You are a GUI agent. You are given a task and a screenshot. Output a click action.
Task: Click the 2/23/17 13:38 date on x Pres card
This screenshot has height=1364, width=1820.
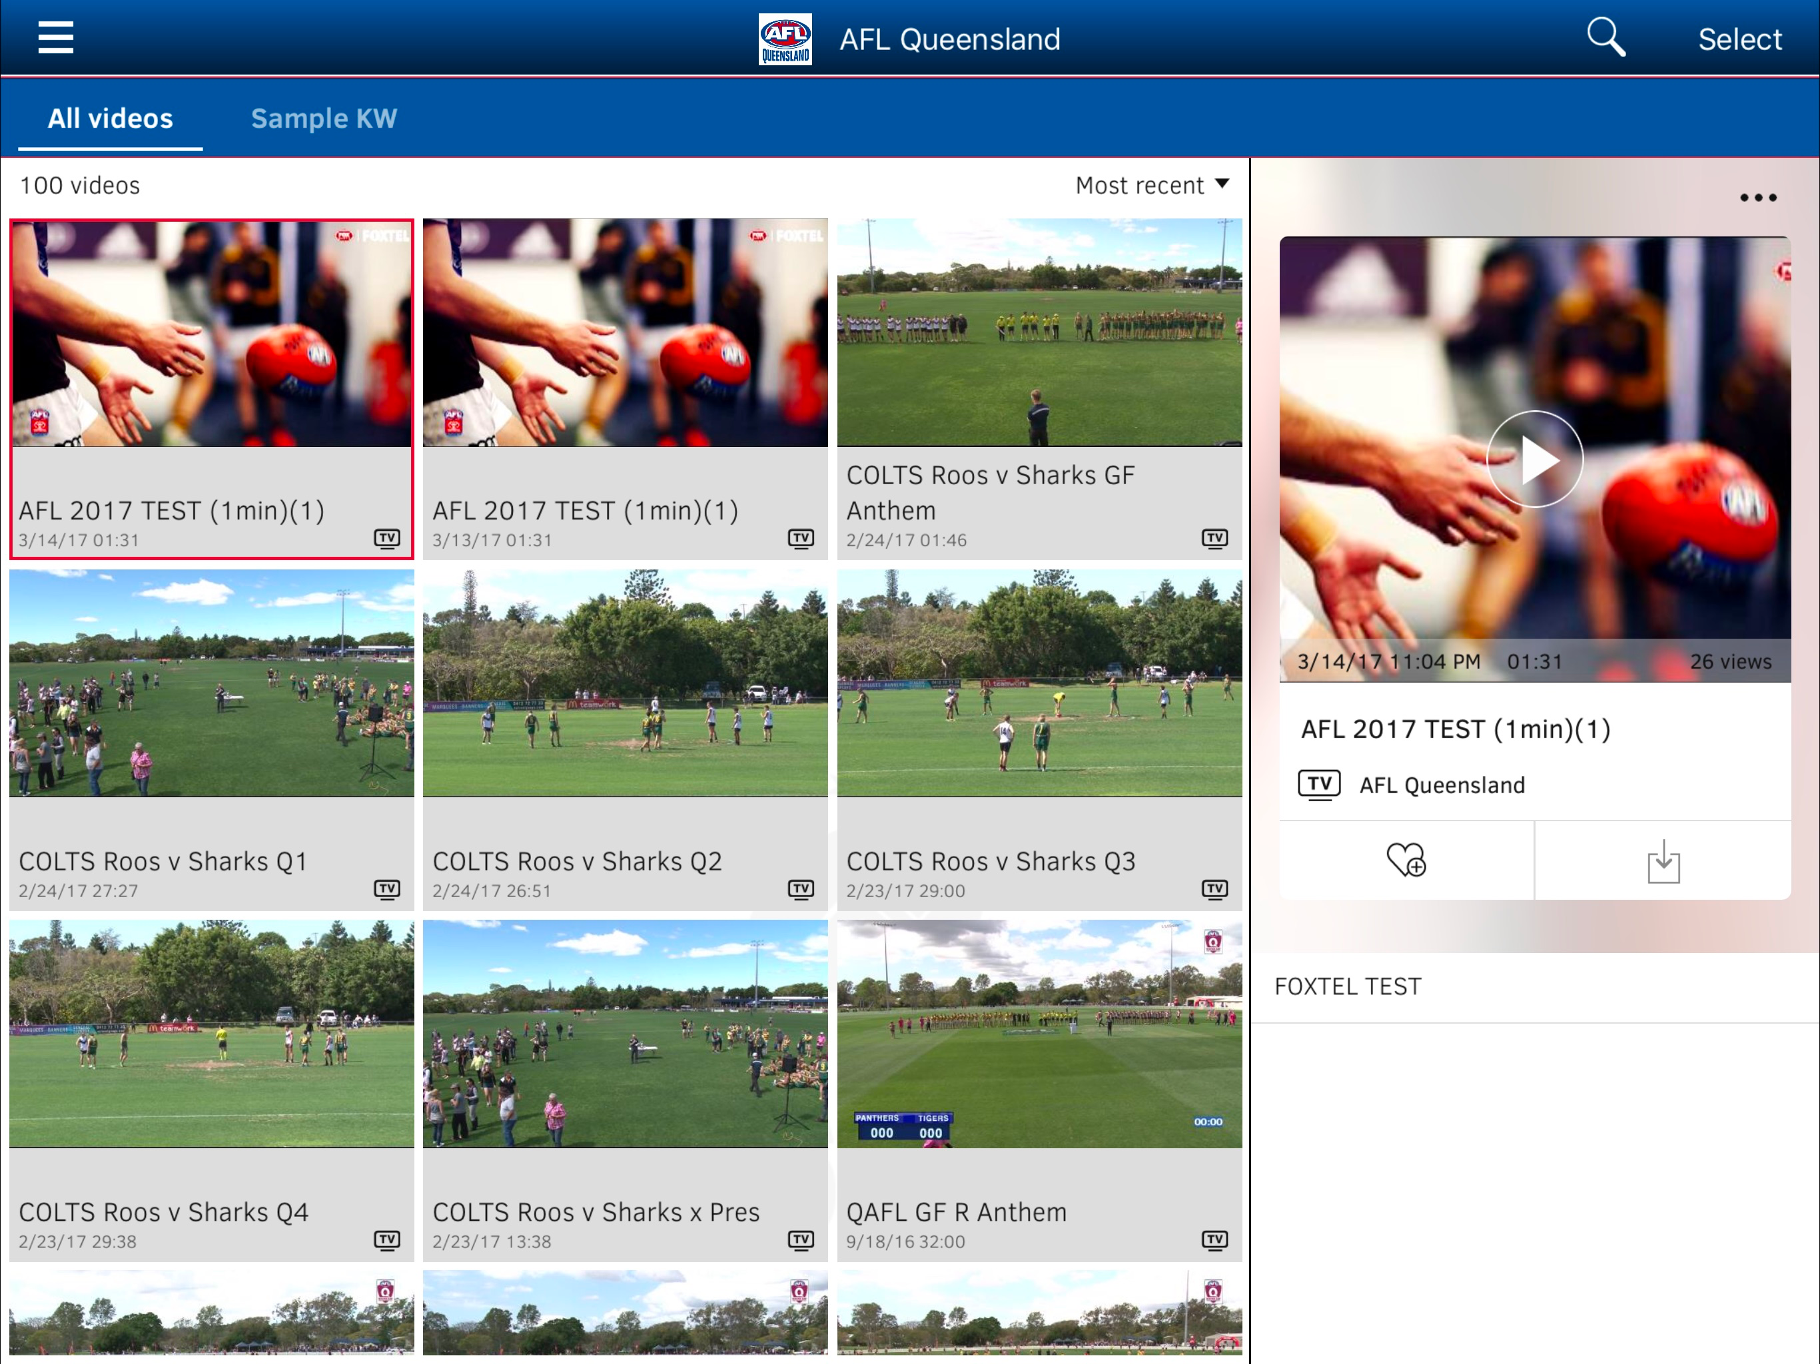click(x=492, y=1241)
